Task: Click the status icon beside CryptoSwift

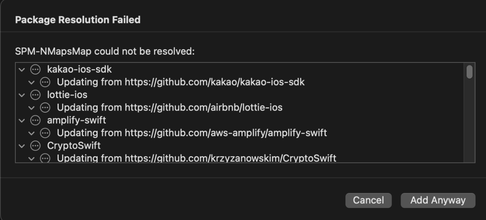Action: point(36,145)
